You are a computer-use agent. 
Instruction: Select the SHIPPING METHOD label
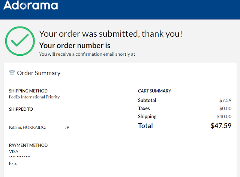coord(28,91)
